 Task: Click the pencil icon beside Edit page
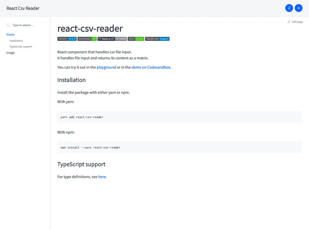click(x=289, y=22)
